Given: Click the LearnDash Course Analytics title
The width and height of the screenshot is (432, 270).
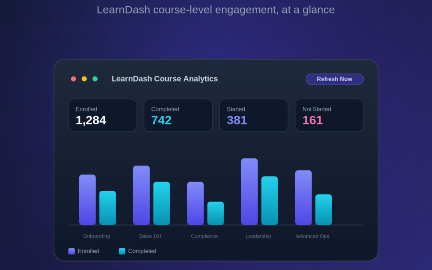Looking at the screenshot, I should (x=164, y=79).
